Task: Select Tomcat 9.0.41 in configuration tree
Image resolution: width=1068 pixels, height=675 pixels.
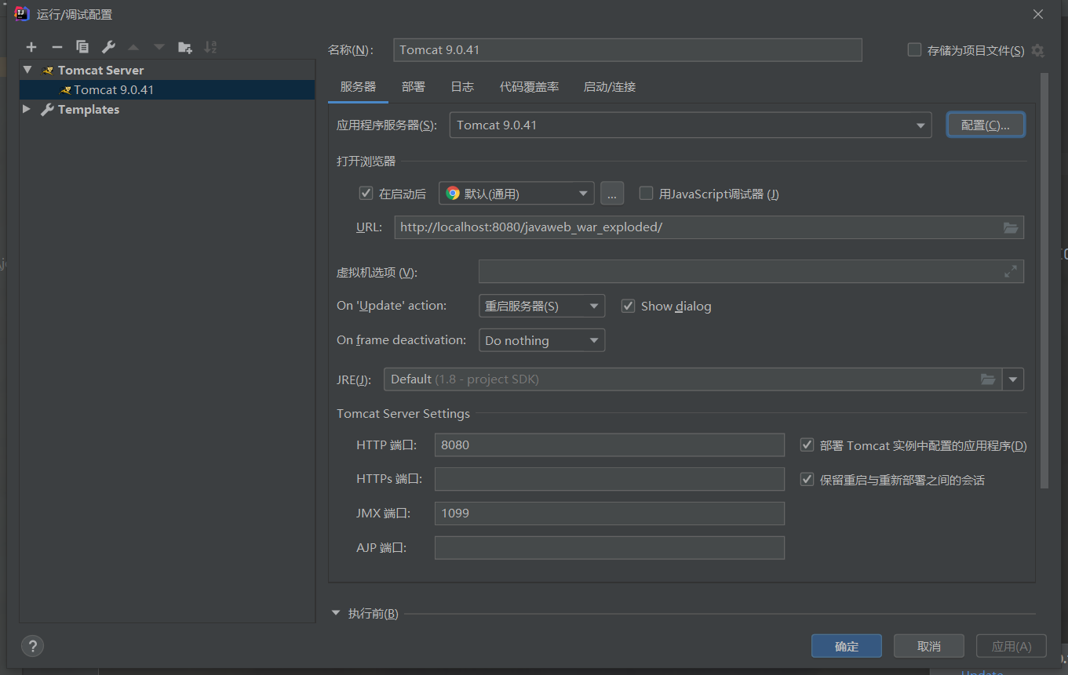Action: (x=167, y=89)
